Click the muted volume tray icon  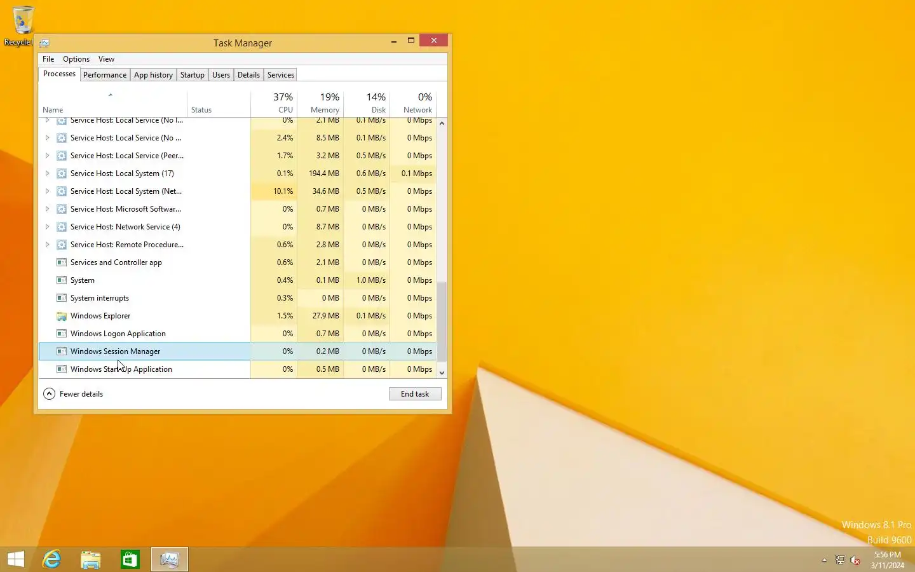[855, 560]
